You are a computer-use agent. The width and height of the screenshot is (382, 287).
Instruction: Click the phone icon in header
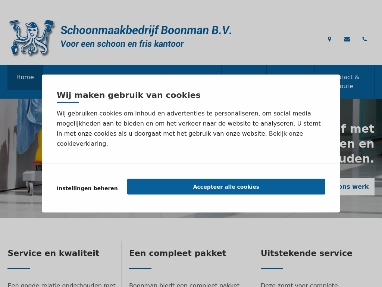click(x=364, y=39)
